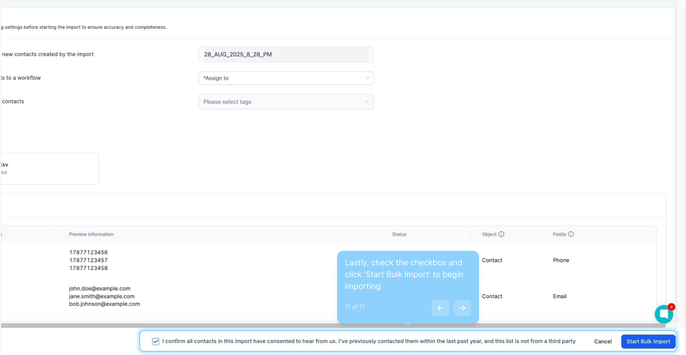Open the chat support bubble icon
Image resolution: width=686 pixels, height=355 pixels.
pyautogui.click(x=663, y=314)
